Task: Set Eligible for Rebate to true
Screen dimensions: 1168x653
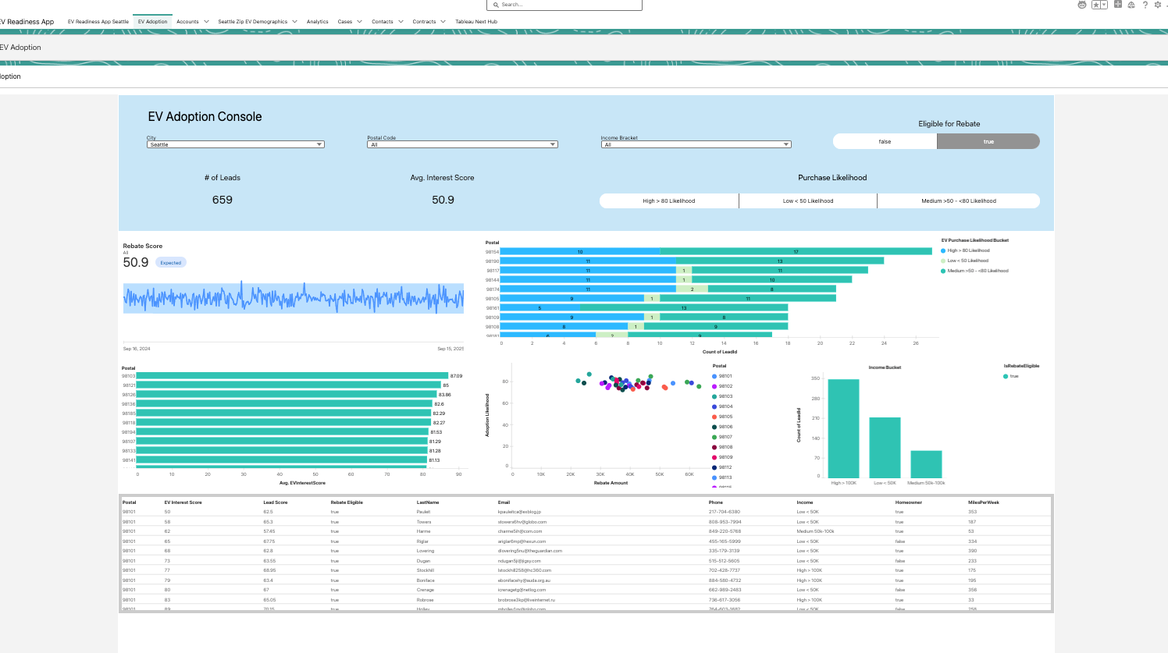Action: tap(988, 141)
